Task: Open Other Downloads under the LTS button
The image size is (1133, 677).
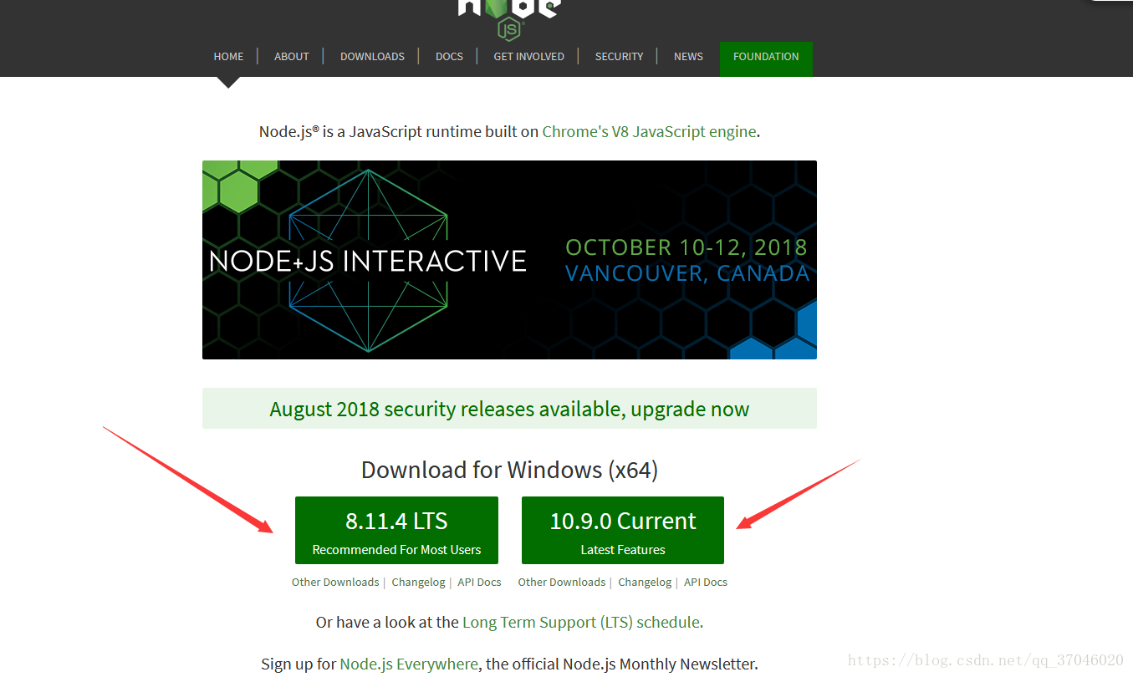Action: pyautogui.click(x=335, y=582)
